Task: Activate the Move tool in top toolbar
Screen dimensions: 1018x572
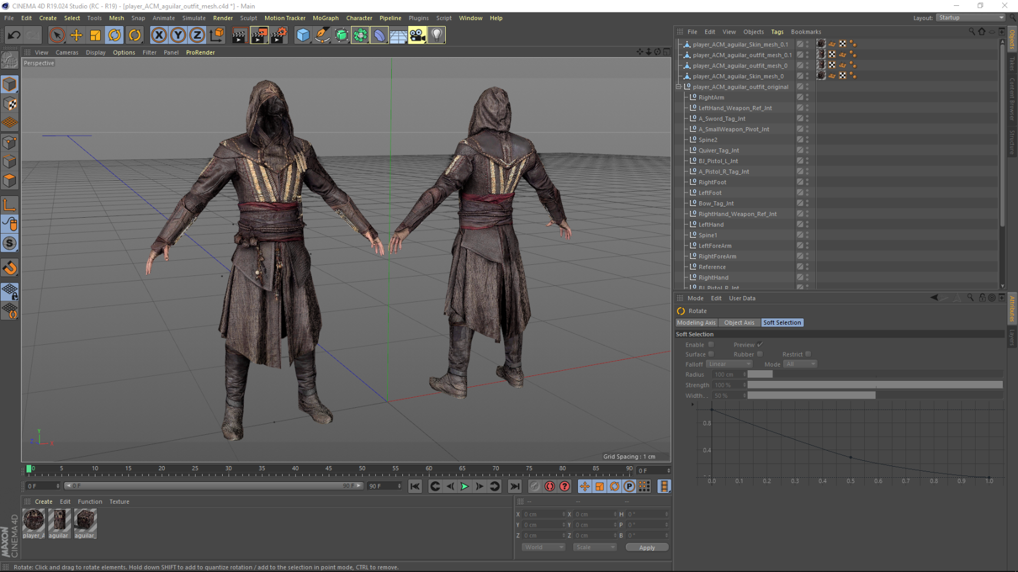Action: point(76,35)
